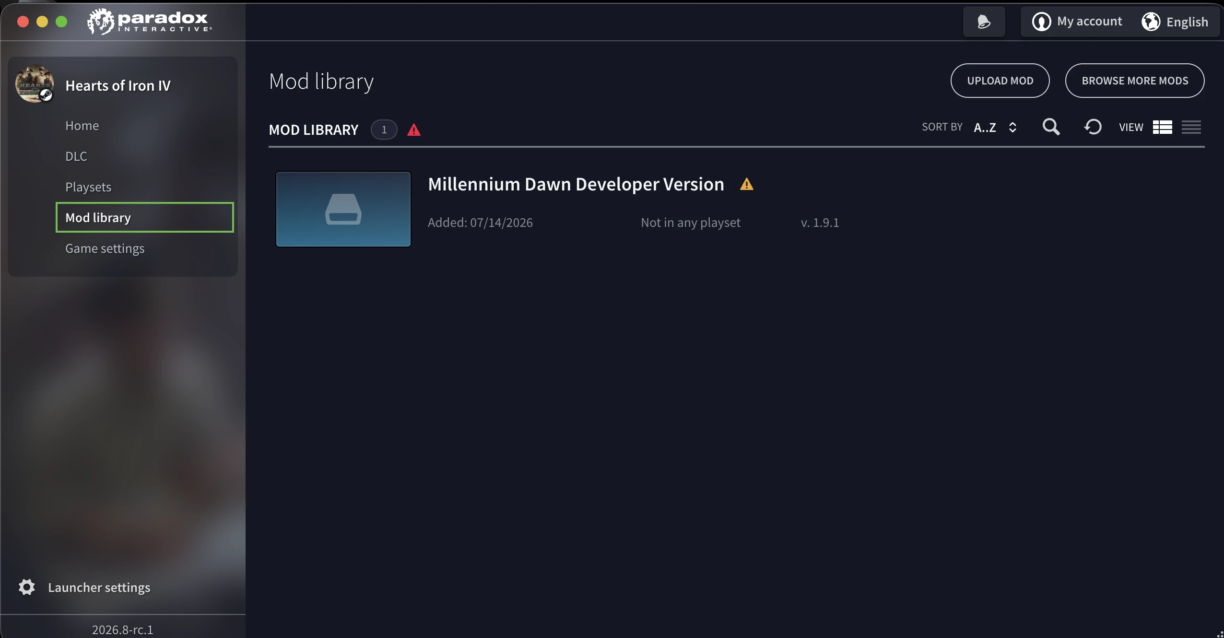Screen dimensions: 1224x638
Task: Click the Hearts of Iron IV title
Action: tap(118, 85)
